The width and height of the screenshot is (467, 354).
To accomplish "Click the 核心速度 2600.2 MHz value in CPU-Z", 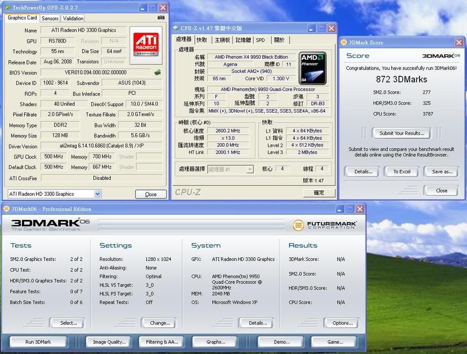I will [x=228, y=130].
